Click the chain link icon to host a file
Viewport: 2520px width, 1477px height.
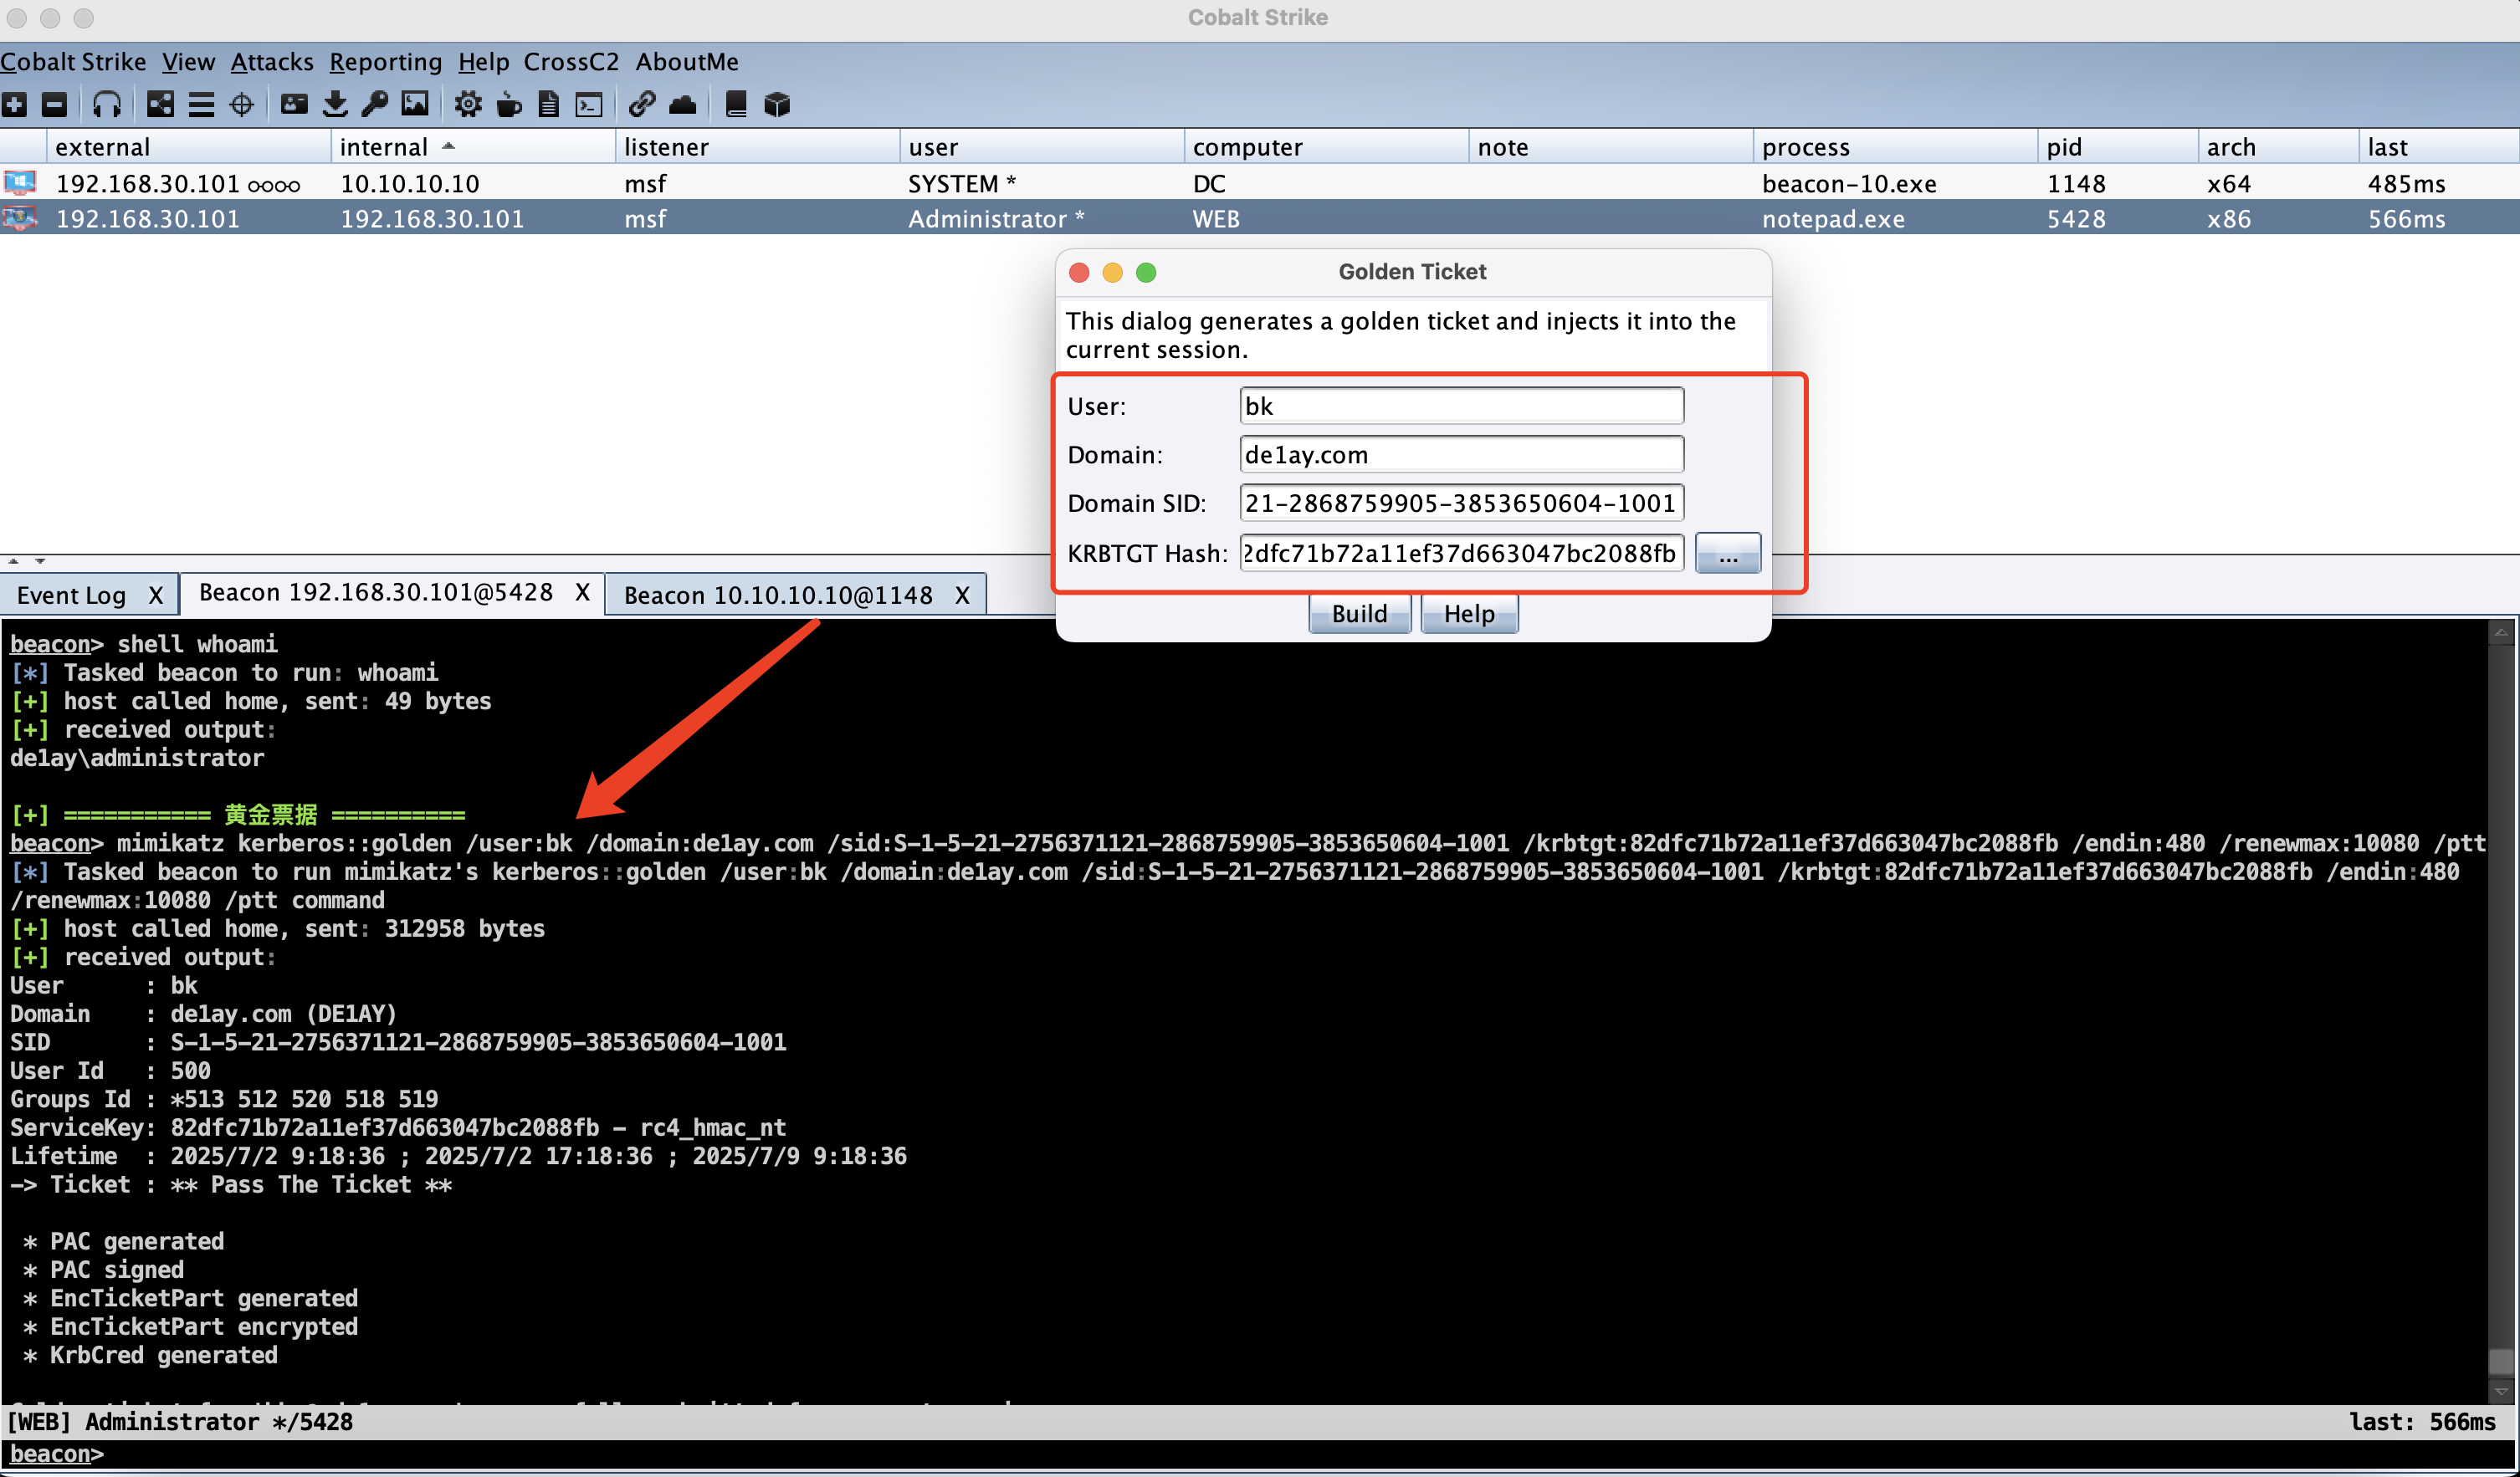click(x=641, y=104)
